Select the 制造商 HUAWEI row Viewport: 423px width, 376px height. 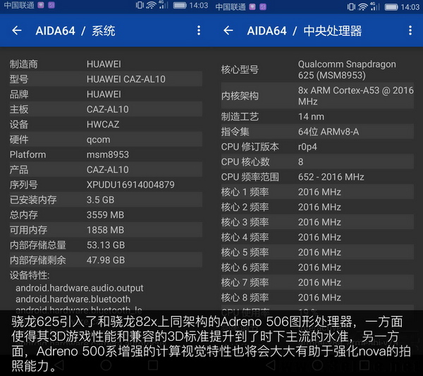pos(106,64)
